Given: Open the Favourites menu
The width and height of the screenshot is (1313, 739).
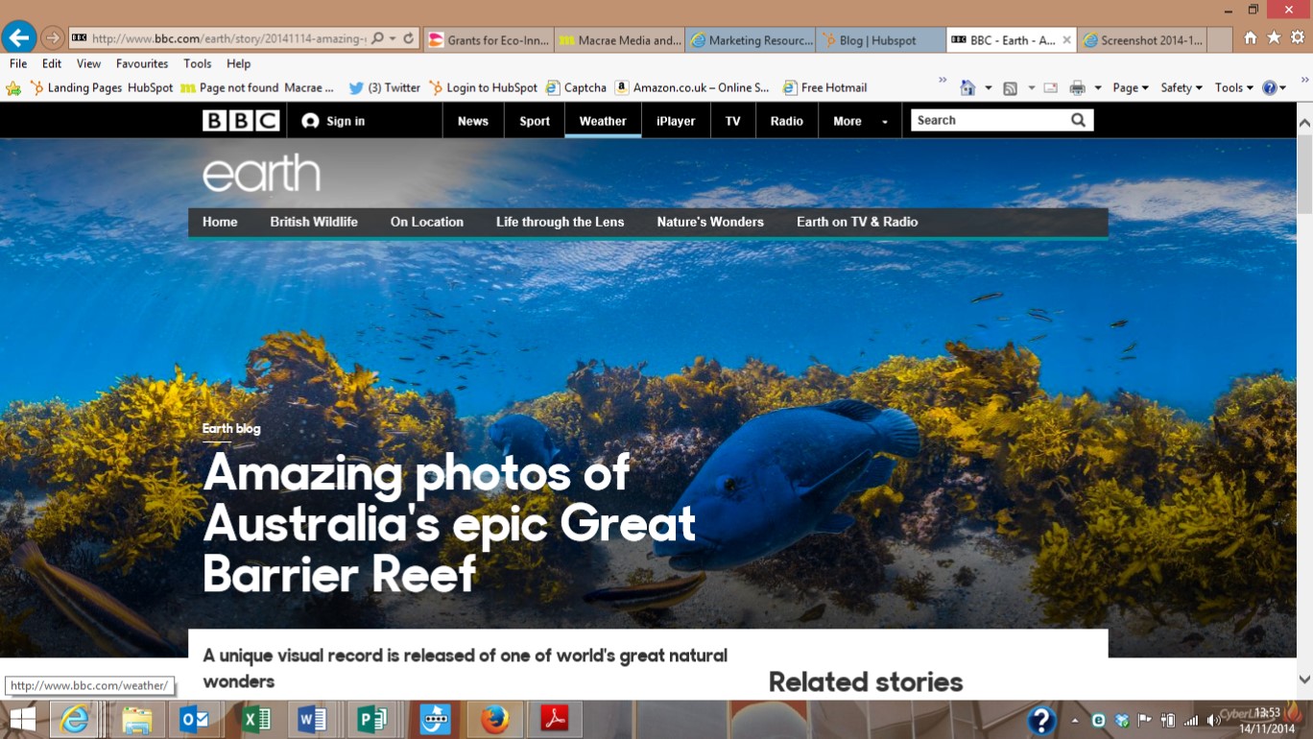Looking at the screenshot, I should (142, 63).
